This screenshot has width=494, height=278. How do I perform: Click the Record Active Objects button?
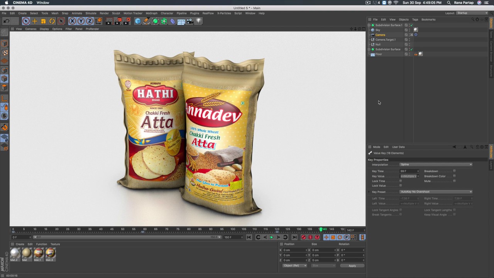(x=303, y=237)
